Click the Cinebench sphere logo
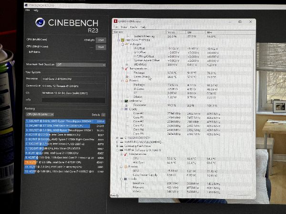 click(x=40, y=22)
